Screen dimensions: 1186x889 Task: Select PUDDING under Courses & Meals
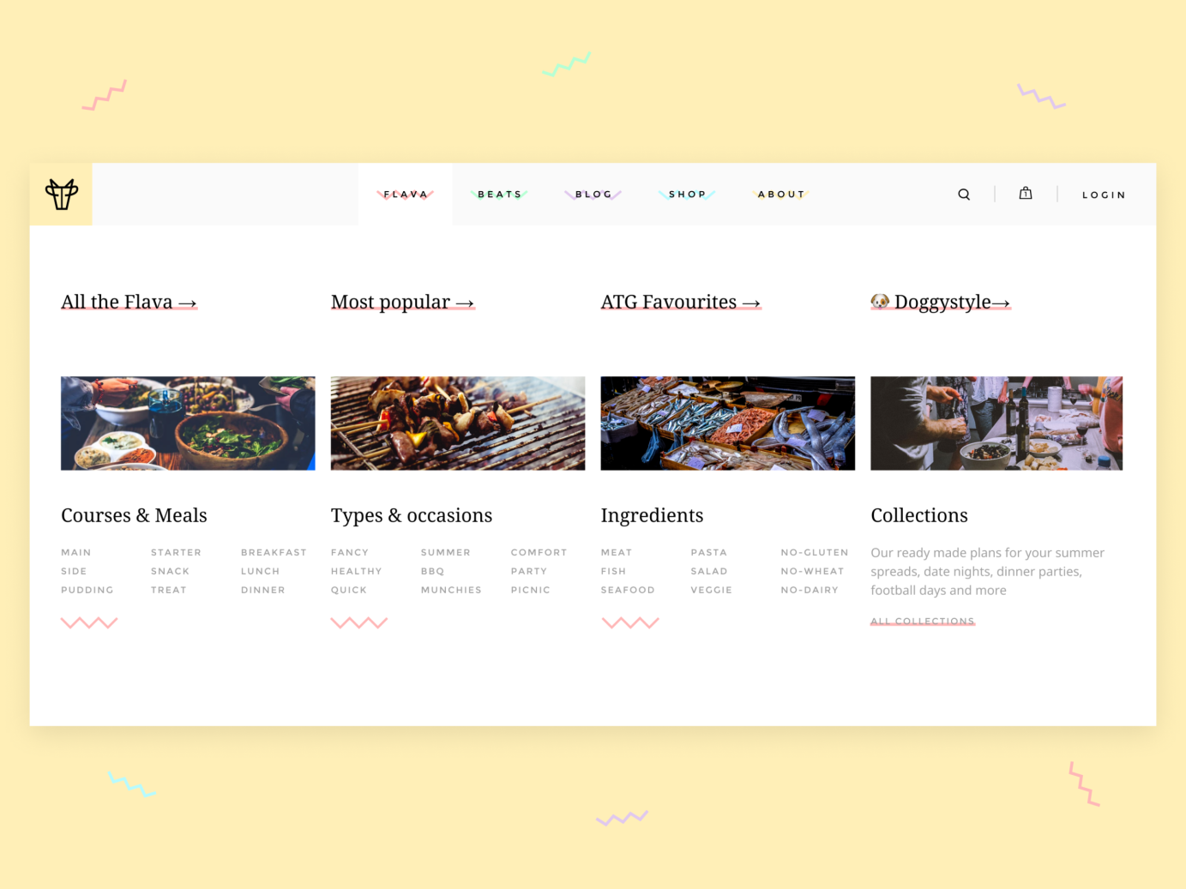87,590
